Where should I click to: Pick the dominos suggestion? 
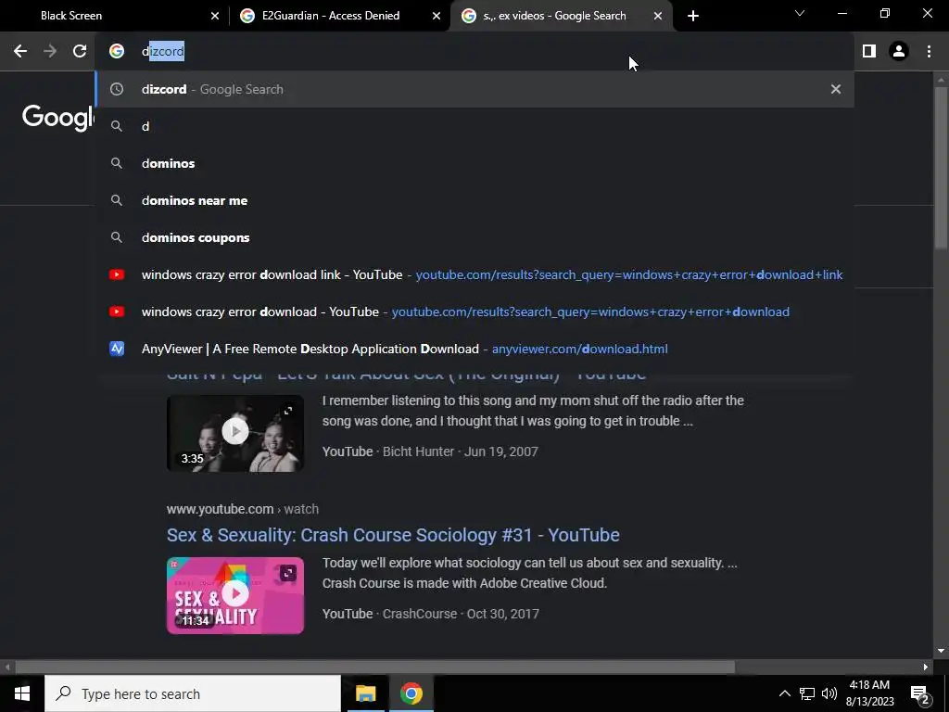(474, 163)
